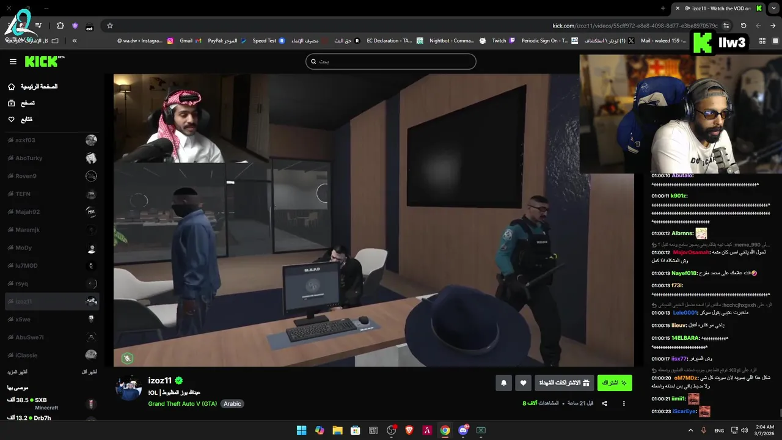
Task: Click the address bar URL
Action: pos(635,26)
